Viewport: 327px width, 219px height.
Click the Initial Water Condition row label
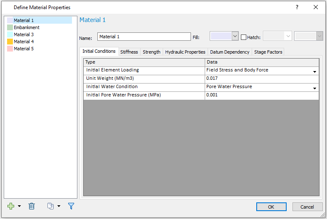[x=112, y=86]
